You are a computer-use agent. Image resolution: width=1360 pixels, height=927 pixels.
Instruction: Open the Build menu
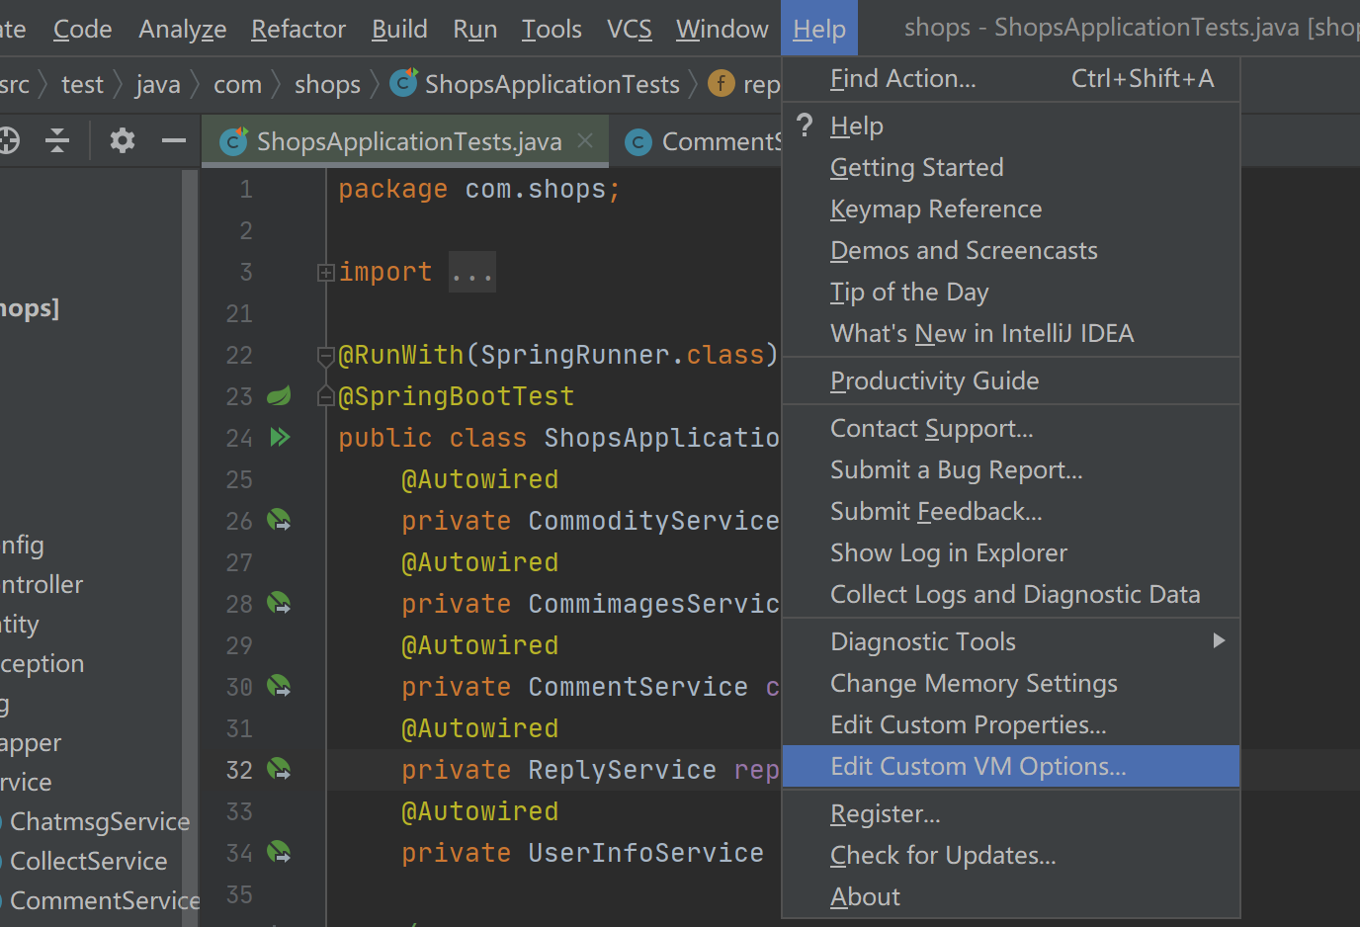click(399, 29)
